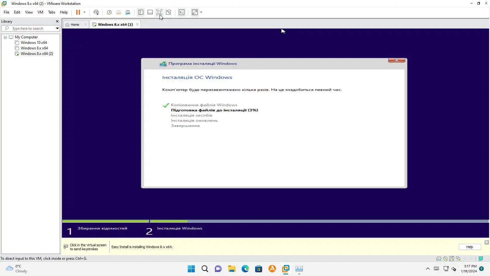Switch to the Home tab
Image resolution: width=490 pixels, height=276 pixels.
click(75, 25)
